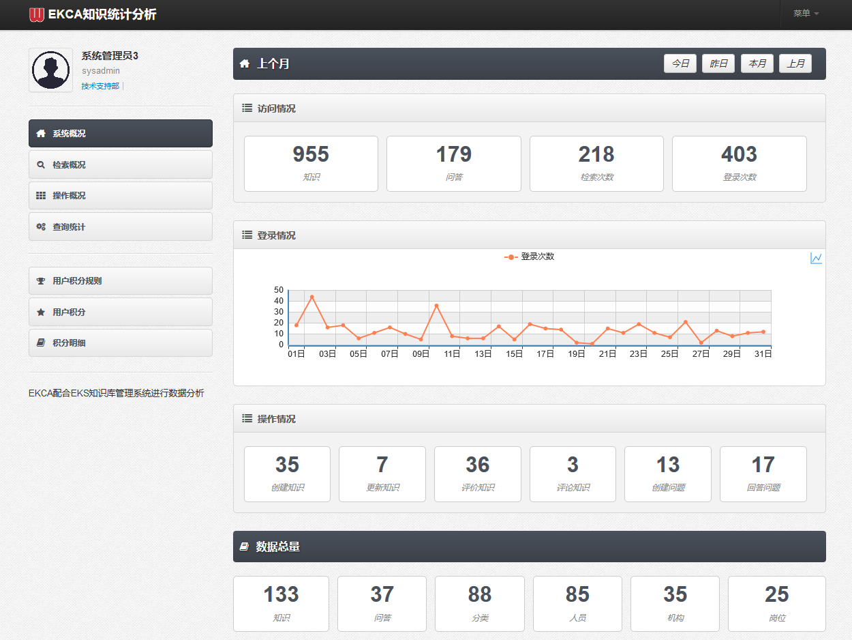Click the 今日 button
The height and width of the screenshot is (640, 852).
pos(680,63)
